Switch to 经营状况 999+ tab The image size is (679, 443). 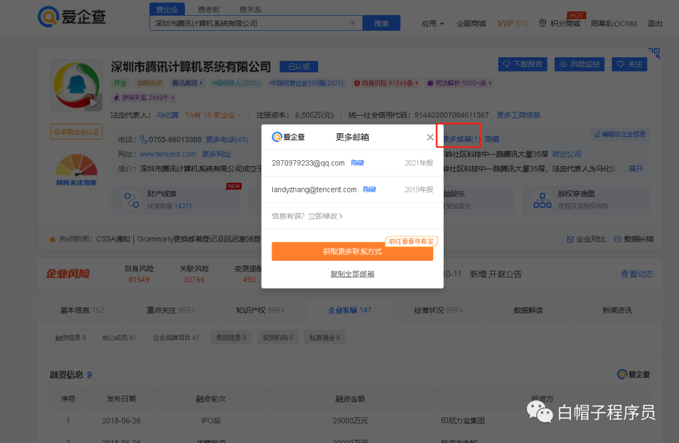click(x=438, y=310)
